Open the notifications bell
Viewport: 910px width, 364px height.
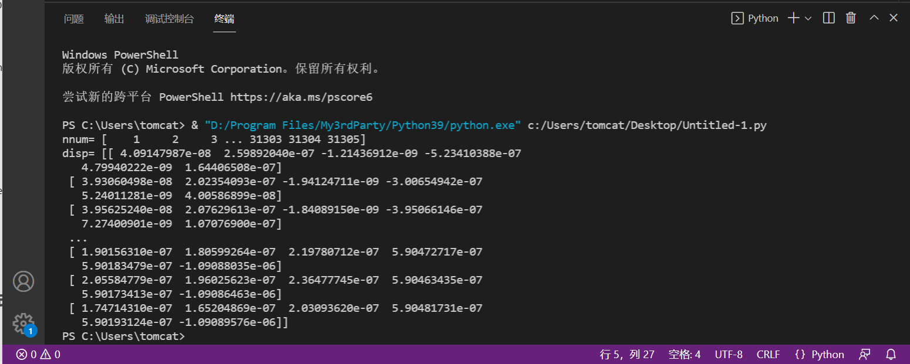[891, 354]
